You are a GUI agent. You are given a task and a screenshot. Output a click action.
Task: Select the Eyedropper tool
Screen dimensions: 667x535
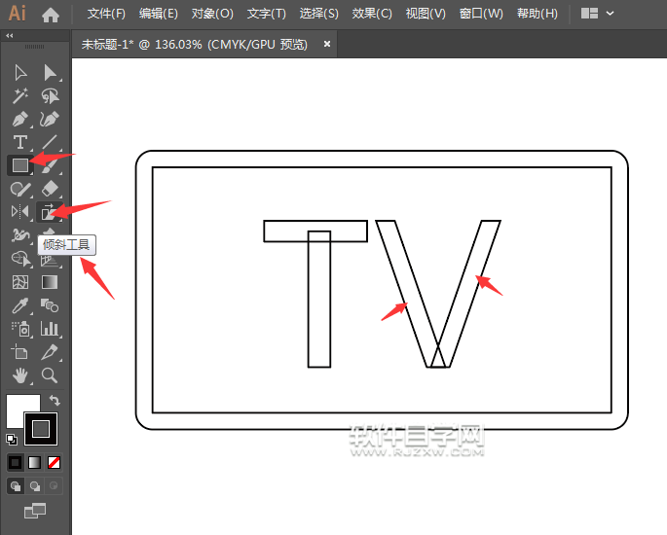(x=19, y=305)
